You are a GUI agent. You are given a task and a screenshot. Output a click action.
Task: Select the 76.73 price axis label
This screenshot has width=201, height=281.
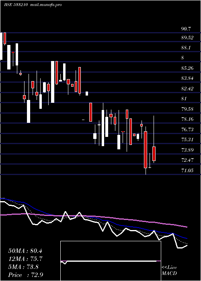[187, 129]
